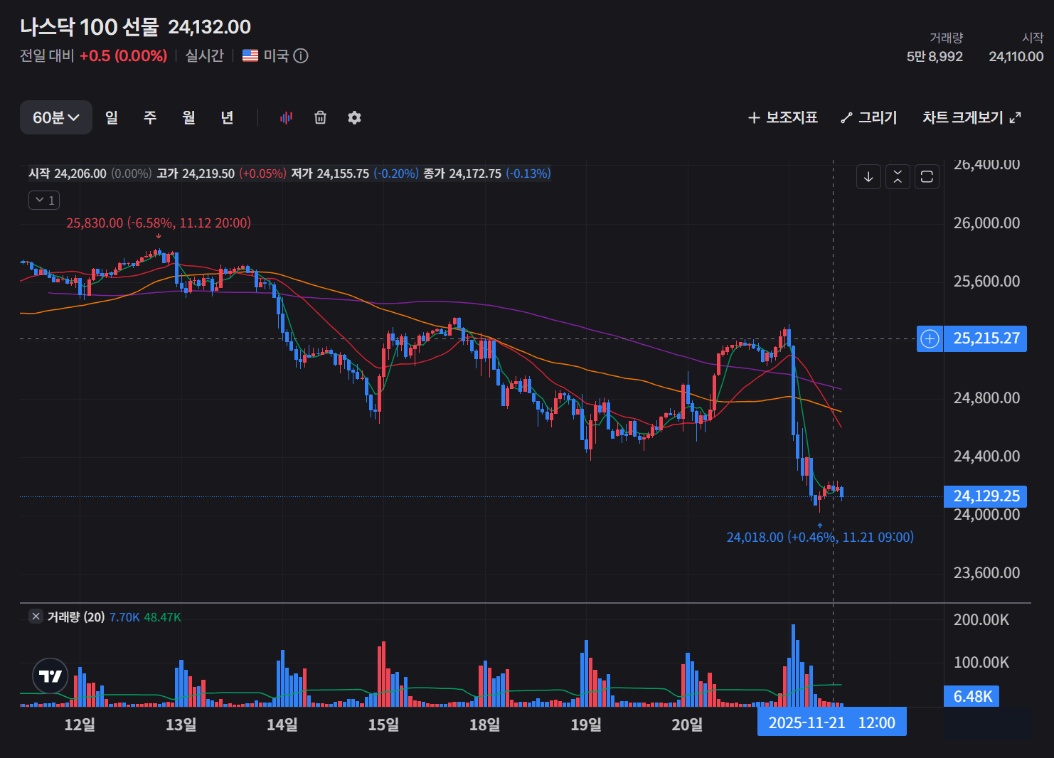This screenshot has width=1054, height=758.
Task: Click the 200.00K volume axis label
Action: [x=981, y=620]
